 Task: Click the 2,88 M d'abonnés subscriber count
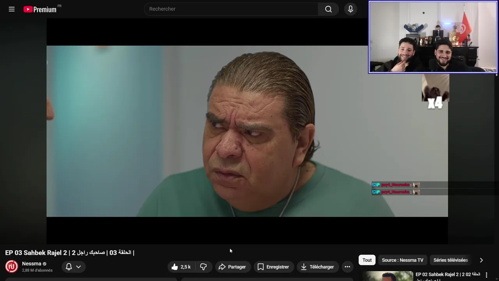pos(37,270)
